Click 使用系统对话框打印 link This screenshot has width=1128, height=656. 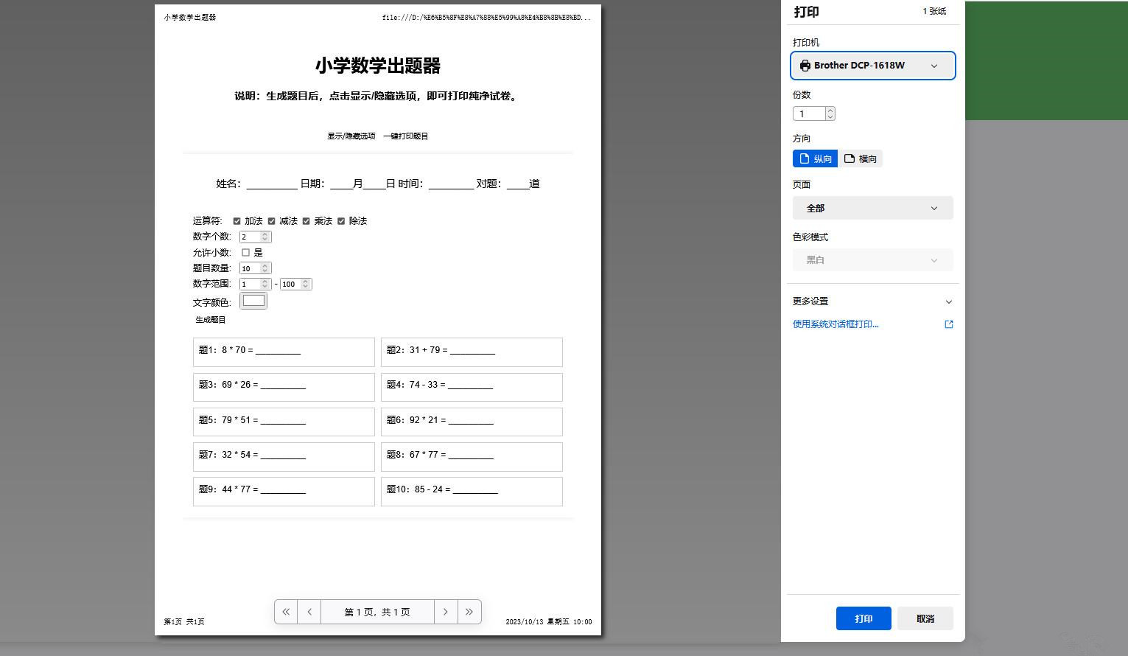click(x=836, y=324)
